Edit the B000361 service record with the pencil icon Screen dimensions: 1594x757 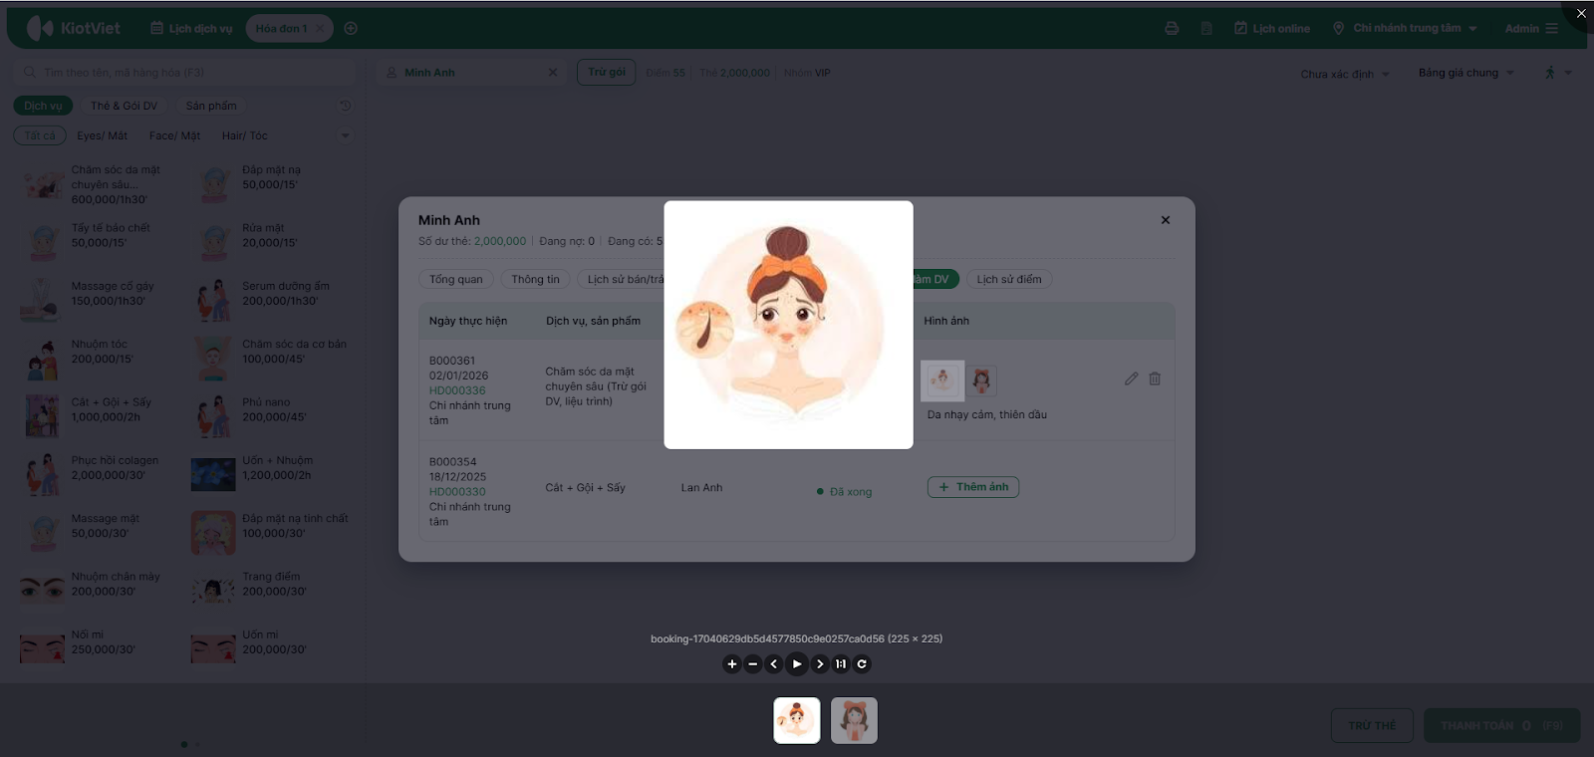point(1132,378)
